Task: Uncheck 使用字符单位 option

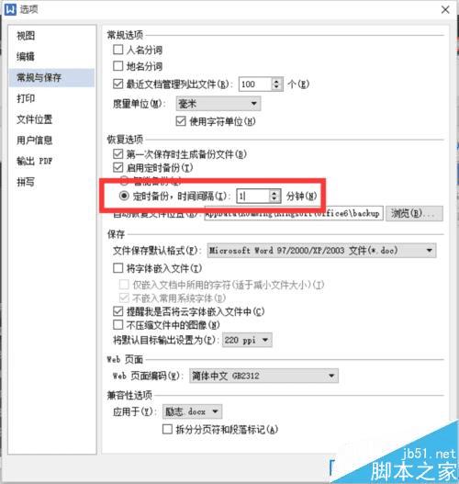Action: pos(181,121)
